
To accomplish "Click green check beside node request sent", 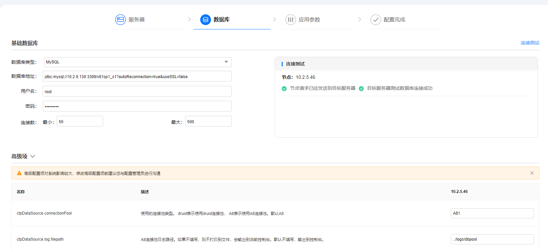I will pos(284,88).
